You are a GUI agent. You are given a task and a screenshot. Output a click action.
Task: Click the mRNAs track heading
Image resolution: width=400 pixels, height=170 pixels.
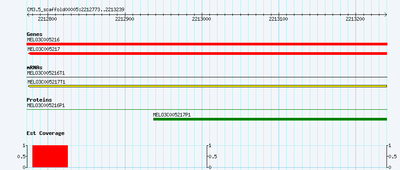tap(35, 67)
